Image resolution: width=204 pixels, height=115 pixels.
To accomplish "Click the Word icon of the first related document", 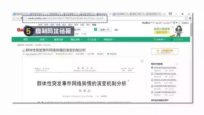I will pos(152,68).
